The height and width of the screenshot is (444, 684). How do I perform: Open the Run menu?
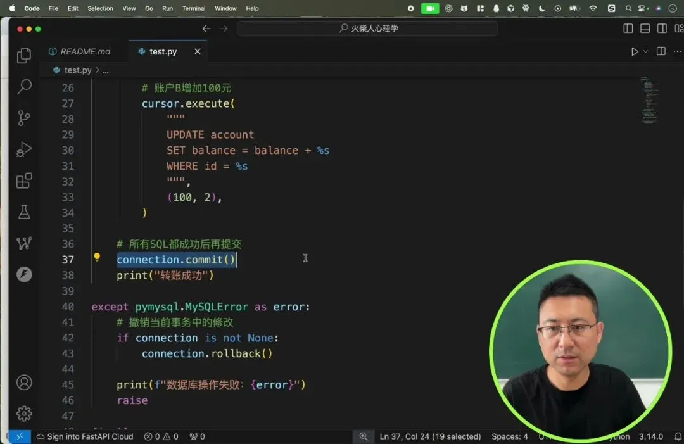click(x=167, y=8)
